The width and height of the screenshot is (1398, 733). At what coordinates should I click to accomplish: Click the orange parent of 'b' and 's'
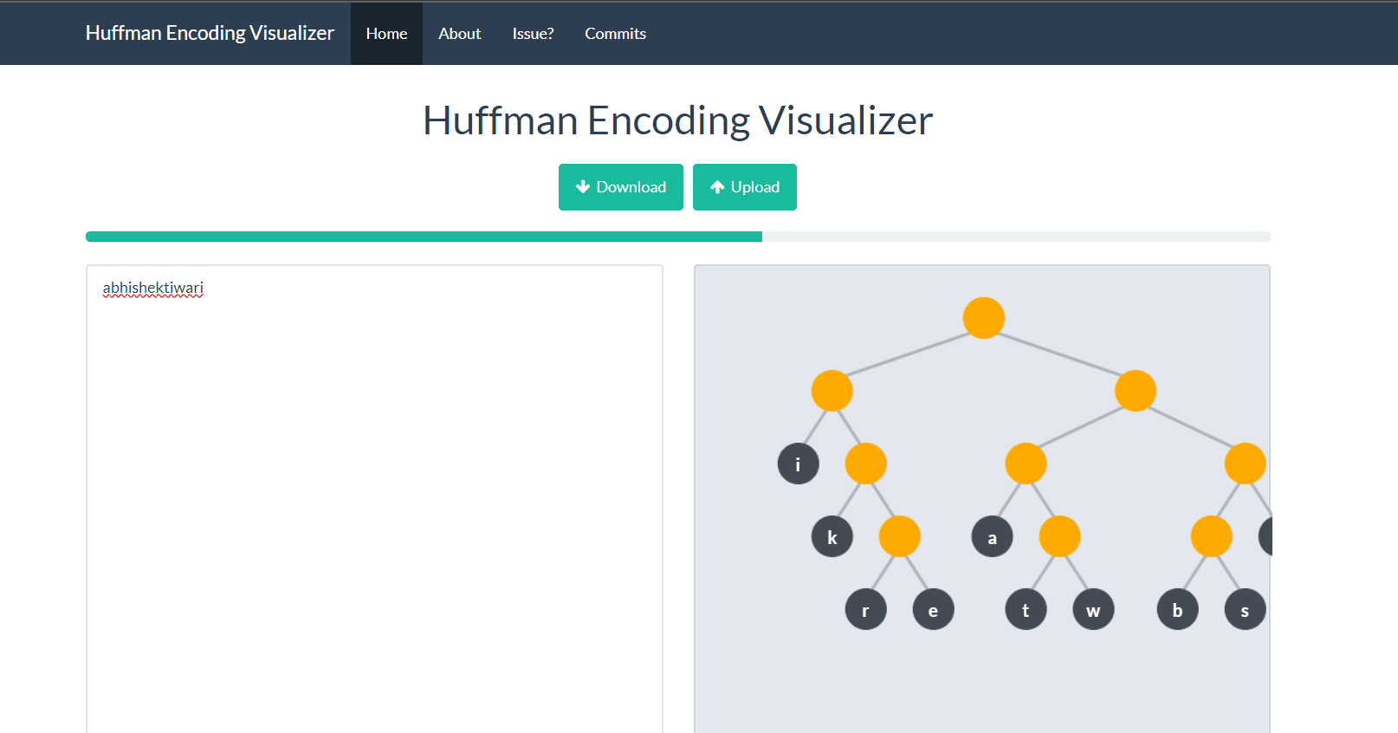(1212, 537)
